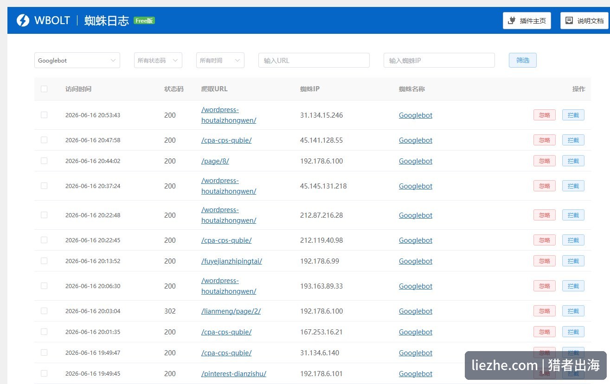Open the /lianmeng/page/2/ crawled URL
This screenshot has height=384, width=610.
click(231, 311)
